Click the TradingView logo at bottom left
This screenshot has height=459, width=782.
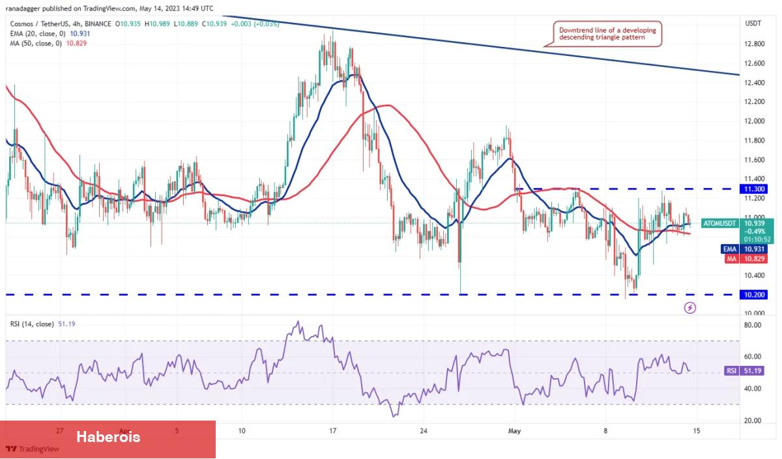click(32, 449)
